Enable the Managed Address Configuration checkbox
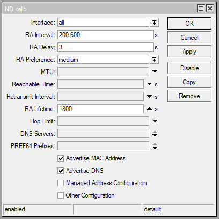Viewport: 219px width, 219px height. pyautogui.click(x=61, y=183)
